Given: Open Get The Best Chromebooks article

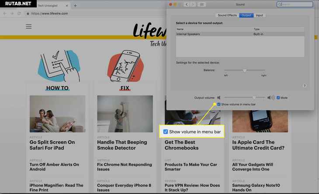Looking at the screenshot, I should pos(181,145).
